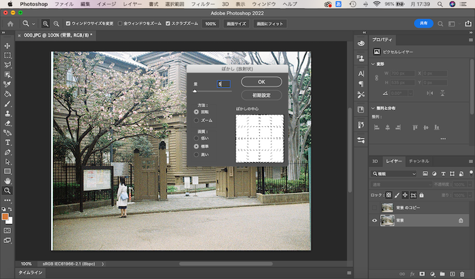Viewport: 475px width, 279px height.
Task: Toggle Quick Mask mode icon
Action: tap(7, 231)
